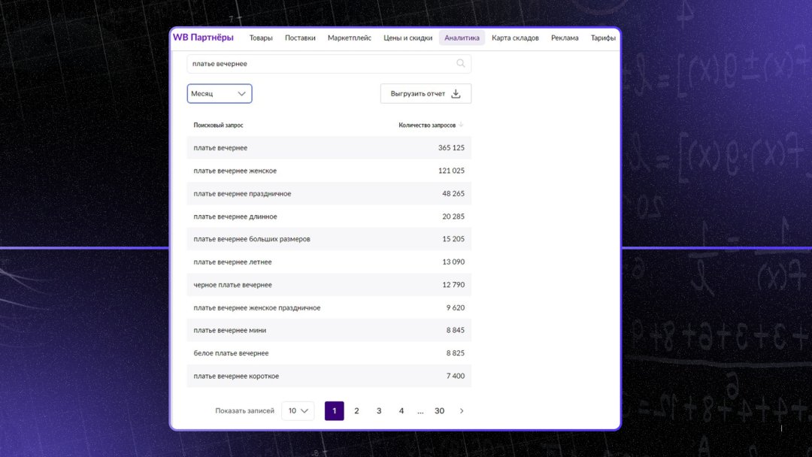Image resolution: width=812 pixels, height=457 pixels.
Task: Click the search magnifier icon
Action: click(x=461, y=64)
